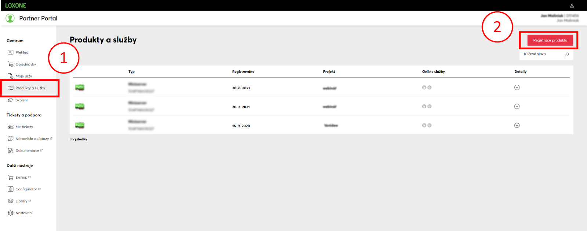587x231 pixels.
Task: Open the Library stack icon link
Action: click(11, 201)
